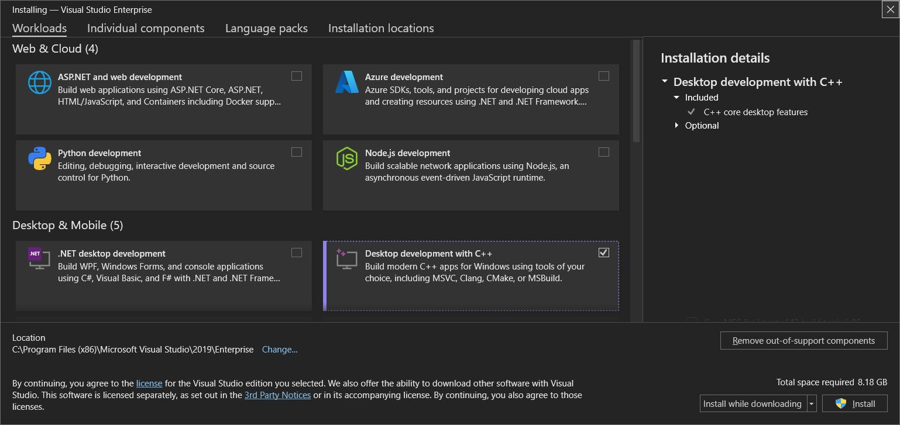900x425 pixels.
Task: Enable the ASP.NET and web development checkbox
Action: [x=297, y=76]
